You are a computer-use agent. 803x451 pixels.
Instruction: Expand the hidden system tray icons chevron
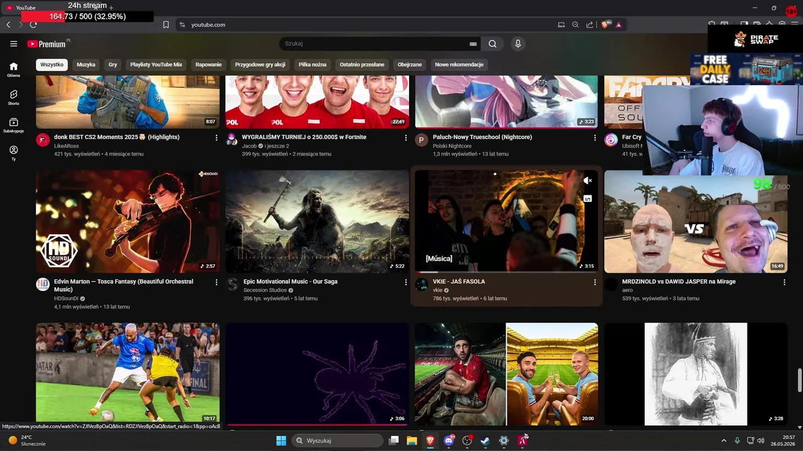723,440
